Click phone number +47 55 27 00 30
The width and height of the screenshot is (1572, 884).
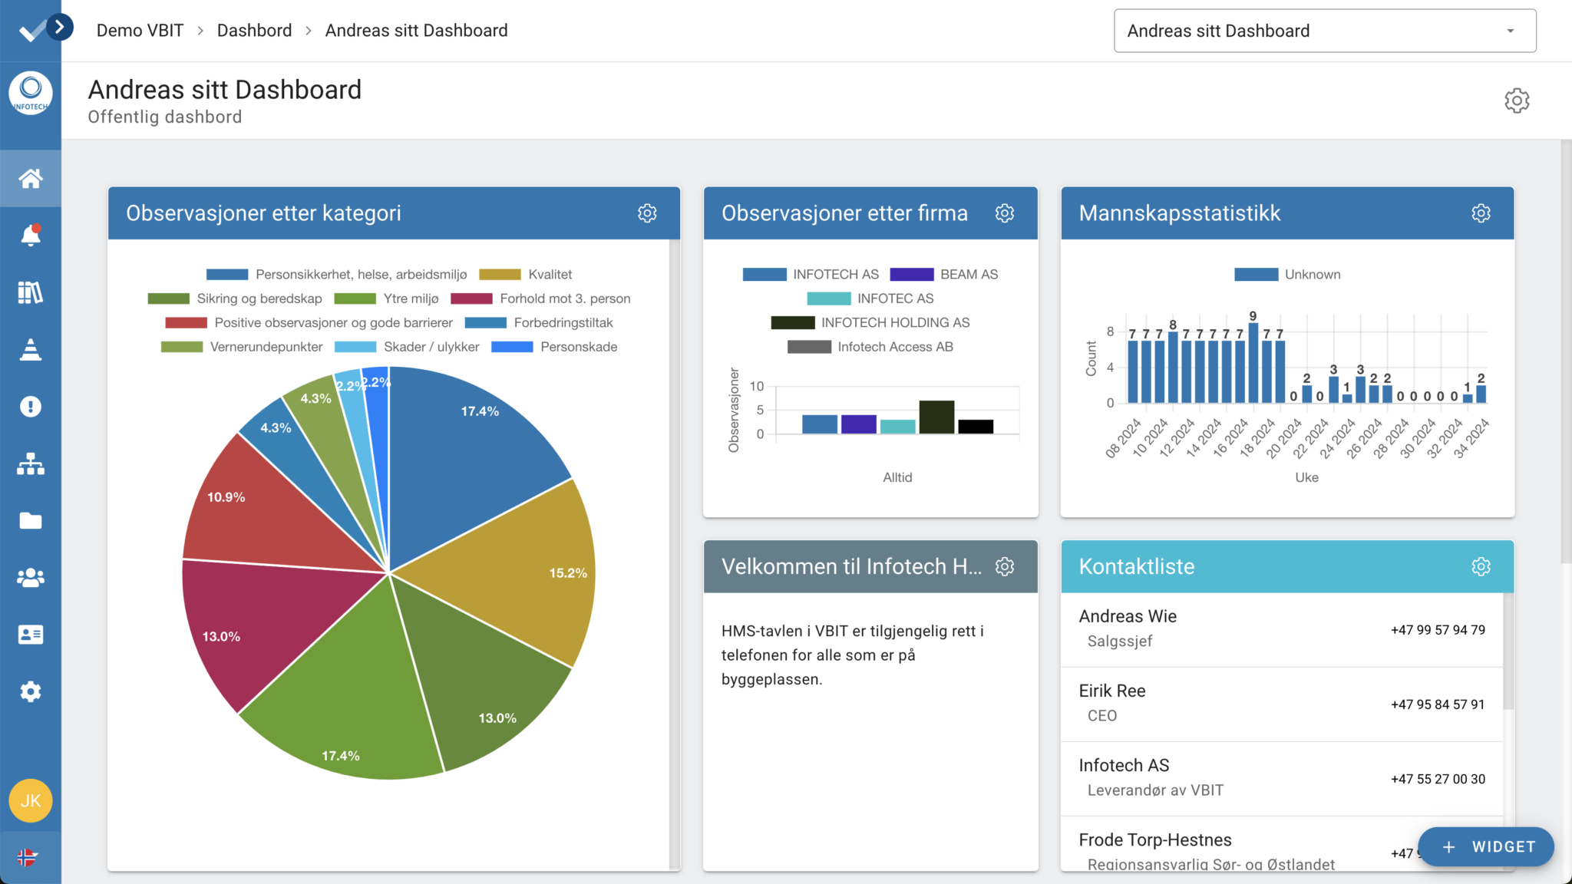[x=1438, y=779]
